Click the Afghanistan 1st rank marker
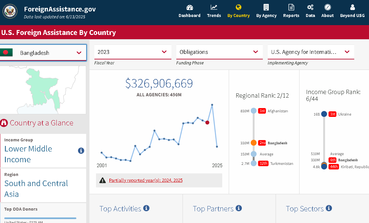 pyautogui.click(x=254, y=111)
